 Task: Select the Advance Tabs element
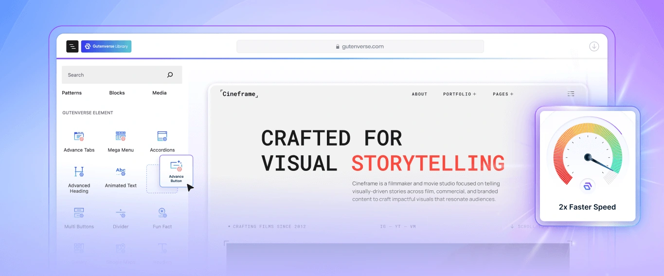coord(79,141)
